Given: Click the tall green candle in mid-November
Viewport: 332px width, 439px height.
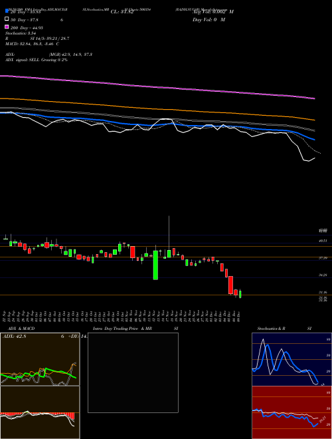Looking at the screenshot, I should click(x=155, y=265).
